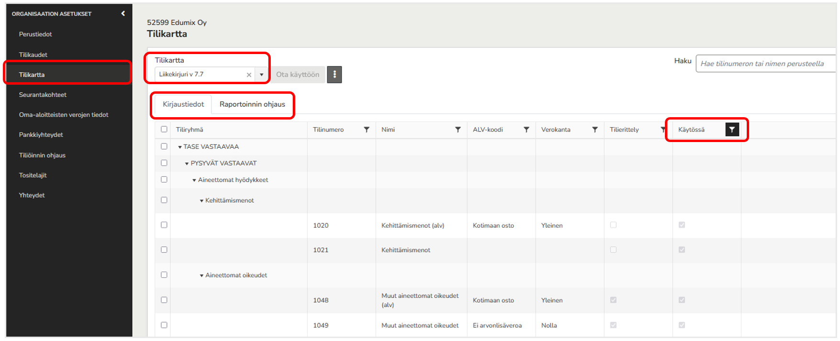The image size is (840, 341).
Task: Open Tiliöinnin ohjaus in the sidebar
Action: (42, 155)
